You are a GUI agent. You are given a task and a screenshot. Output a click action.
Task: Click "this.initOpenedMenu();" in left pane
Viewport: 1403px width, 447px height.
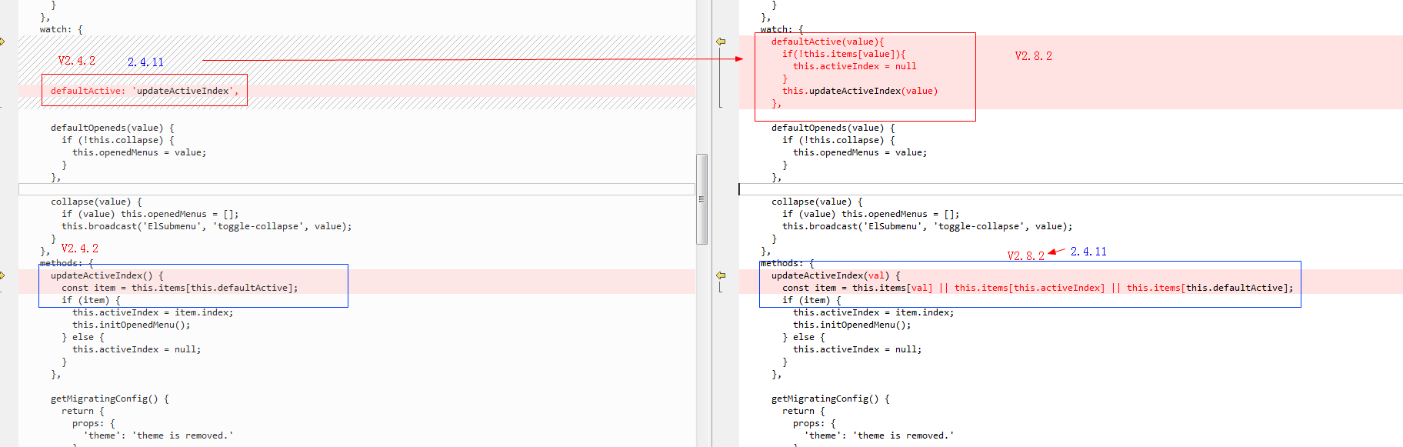[132, 325]
